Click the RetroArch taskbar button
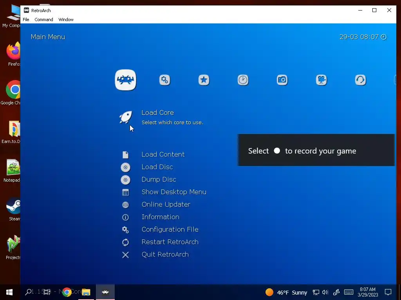Screen dimensions: 401x300 coord(105,292)
